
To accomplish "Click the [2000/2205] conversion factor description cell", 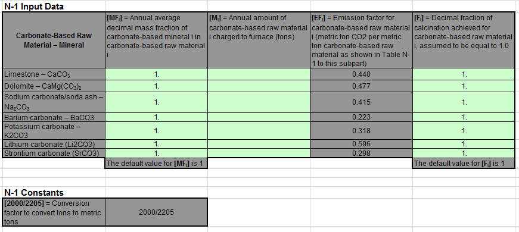I will 54,212.
